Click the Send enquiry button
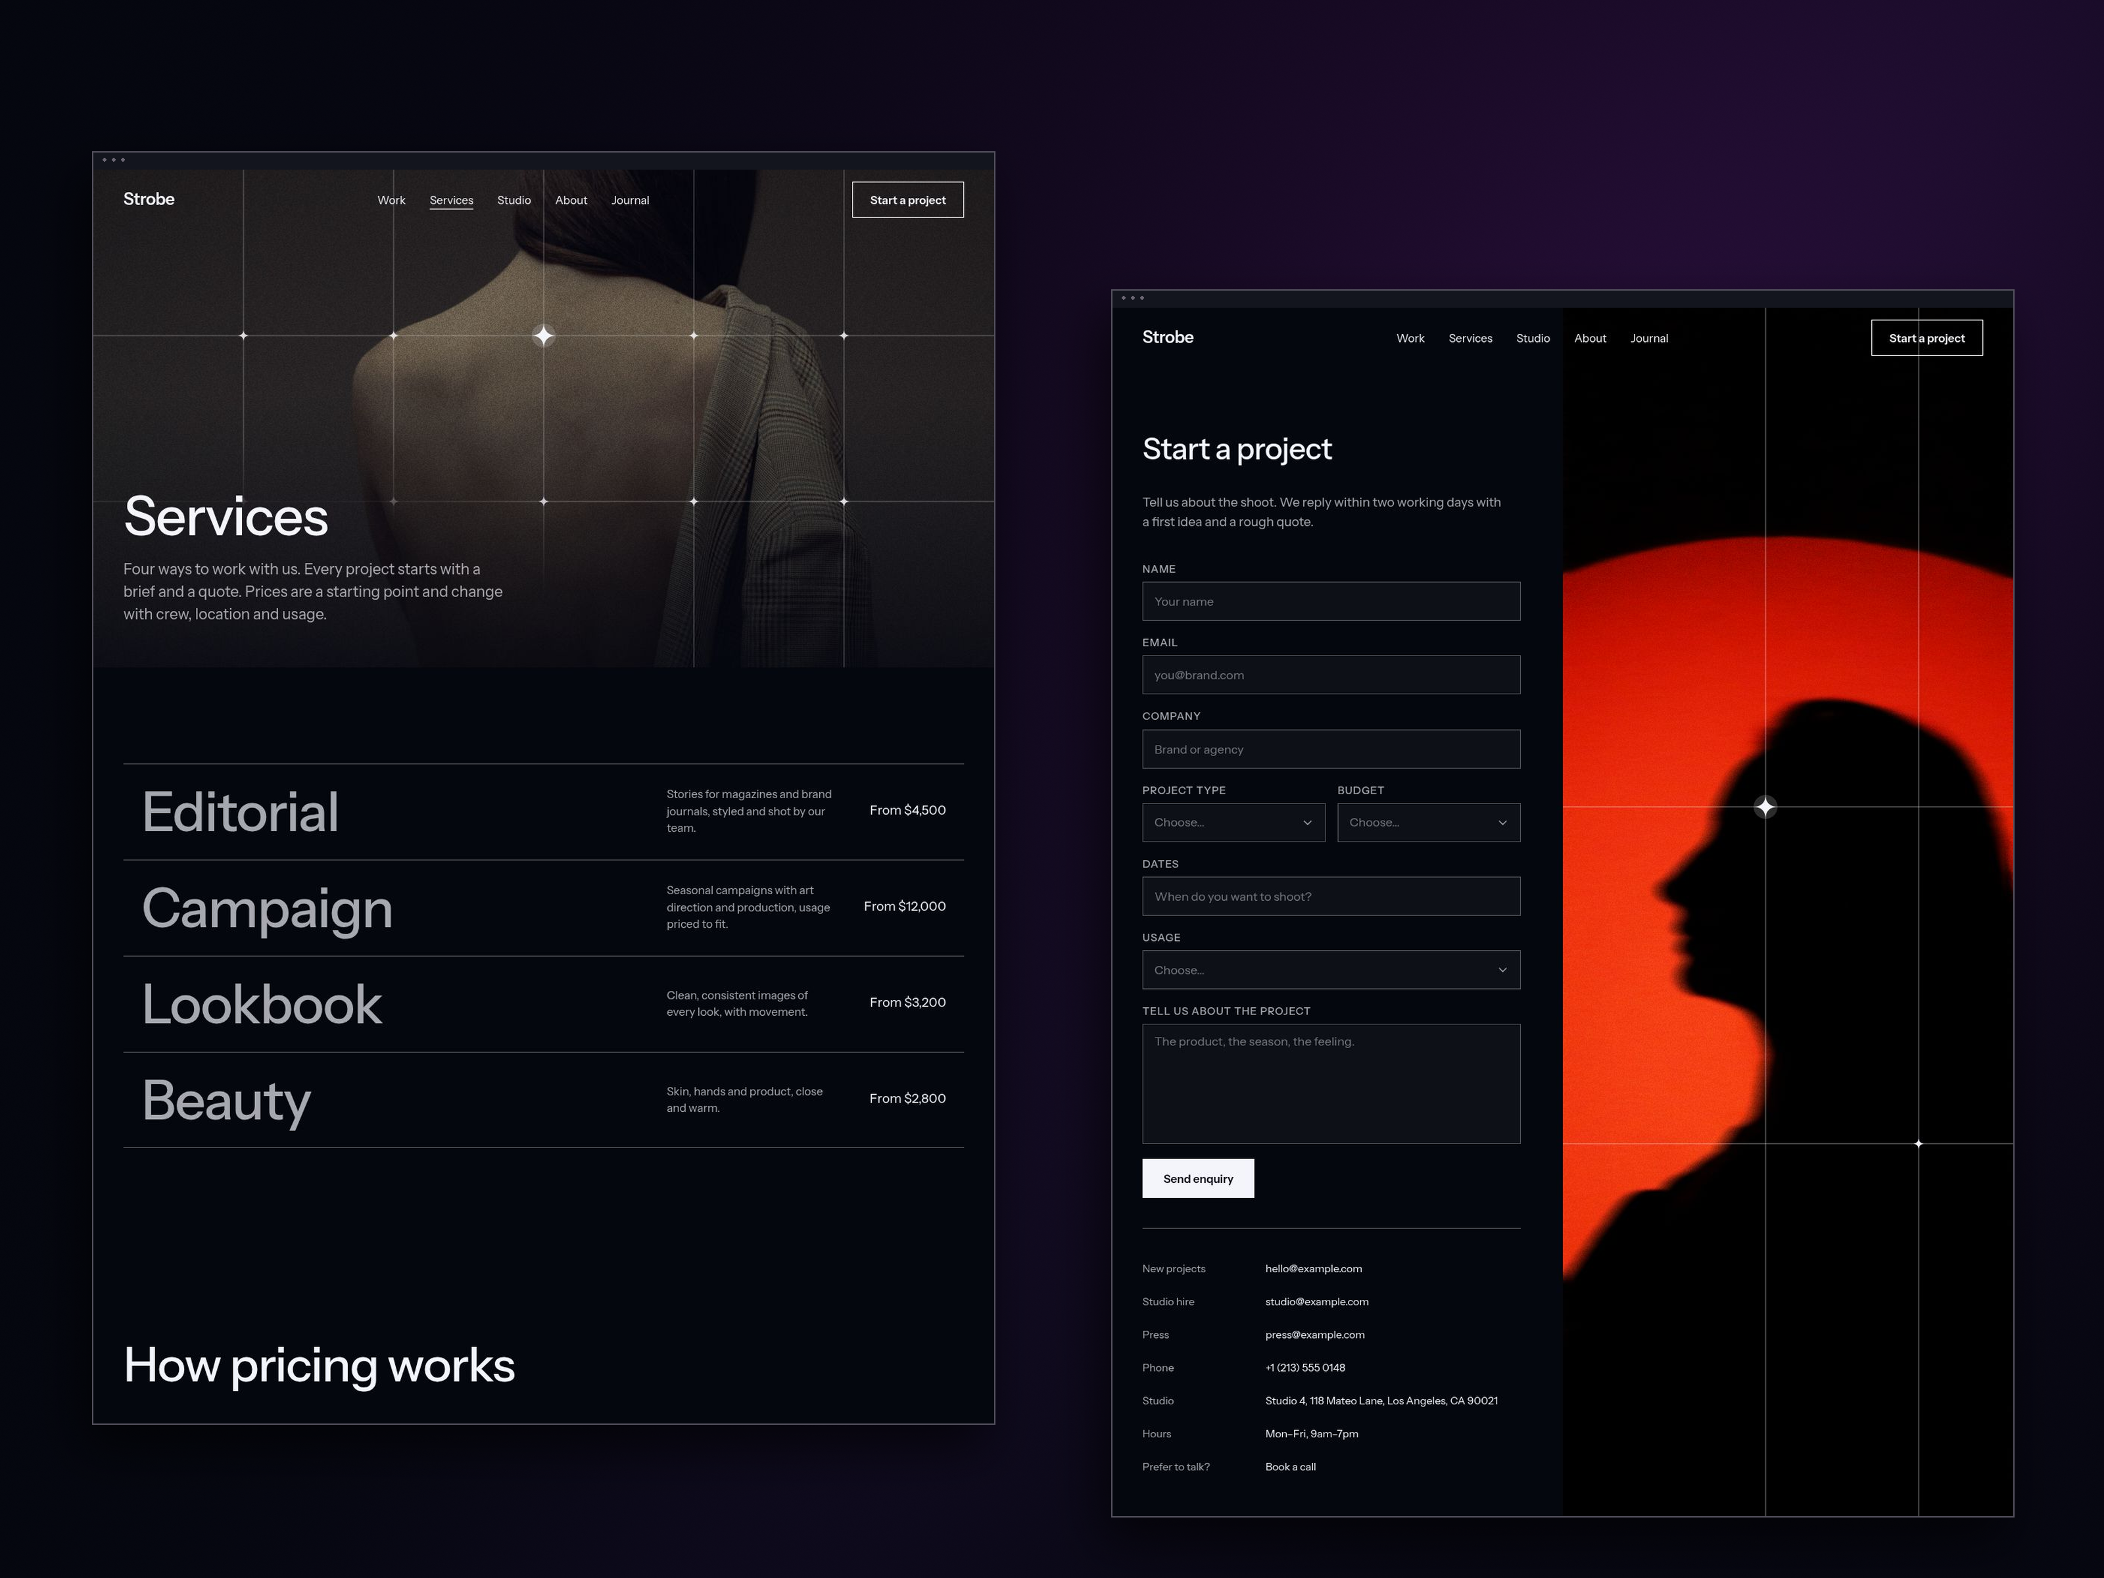Image resolution: width=2104 pixels, height=1578 pixels. click(x=1197, y=1178)
